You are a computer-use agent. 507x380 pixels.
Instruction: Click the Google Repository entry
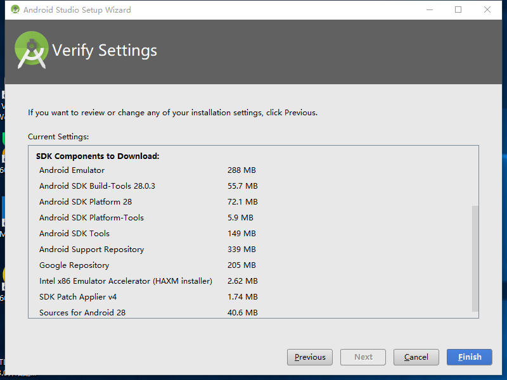click(74, 265)
